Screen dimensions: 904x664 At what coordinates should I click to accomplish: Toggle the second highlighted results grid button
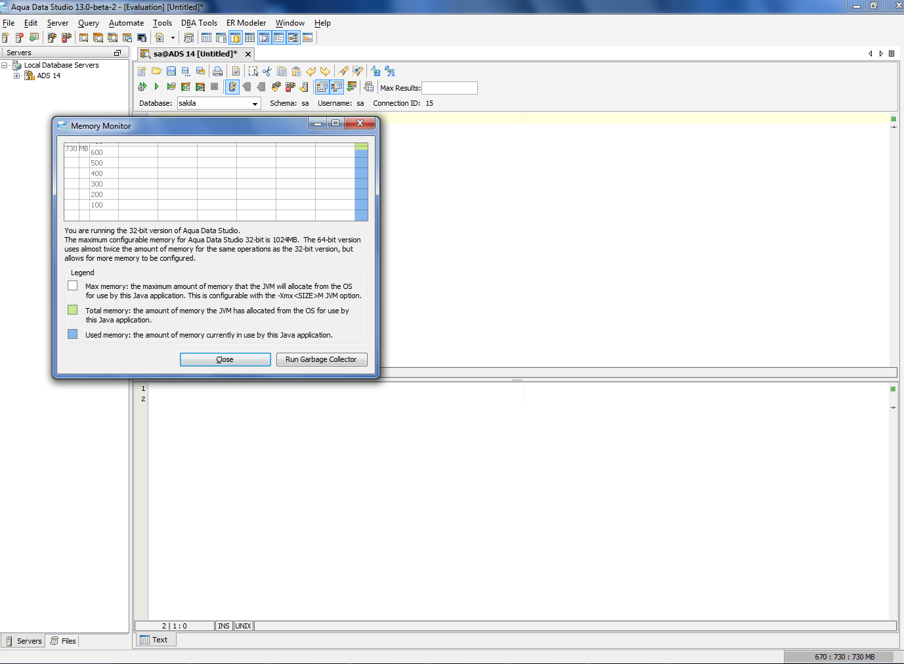336,87
